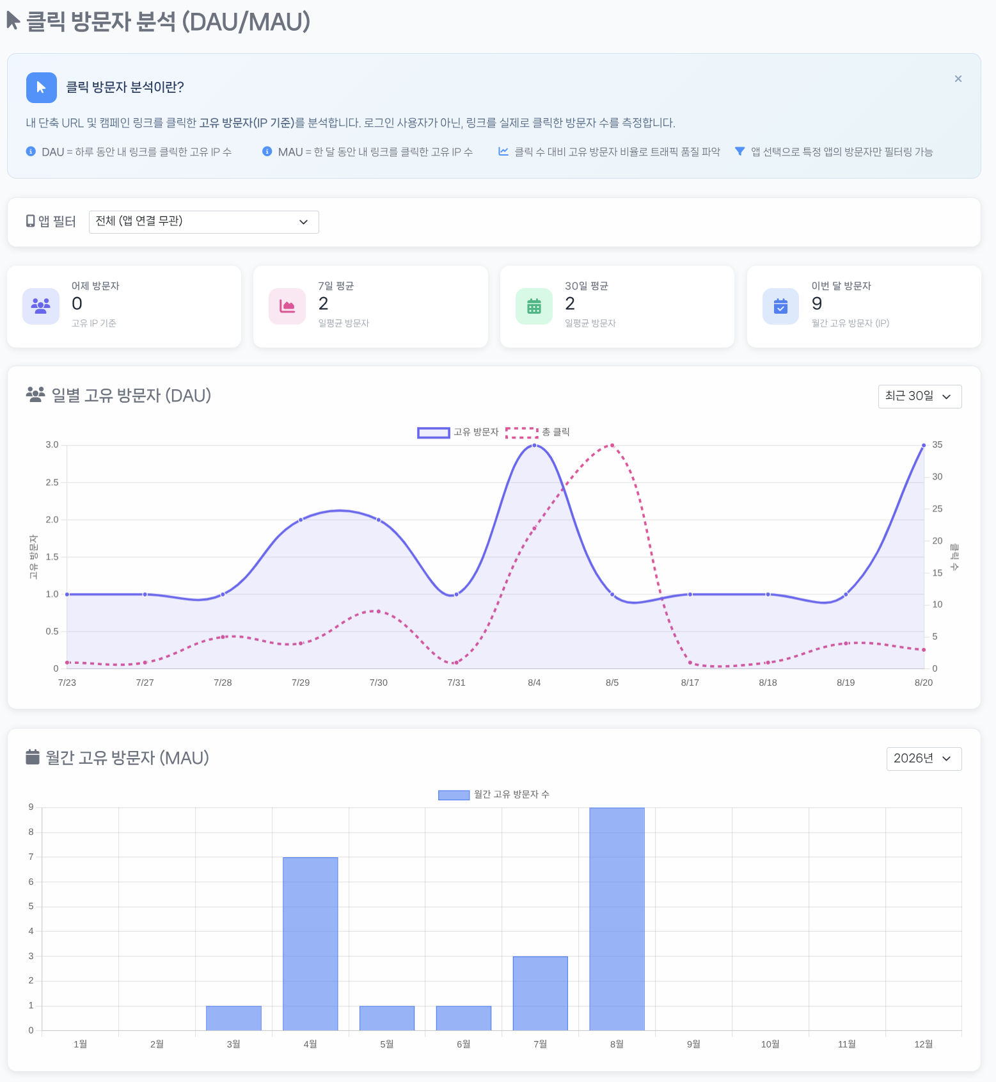996x1082 pixels.
Task: Click the 8/5 peak point on clicks line
Action: [x=612, y=445]
